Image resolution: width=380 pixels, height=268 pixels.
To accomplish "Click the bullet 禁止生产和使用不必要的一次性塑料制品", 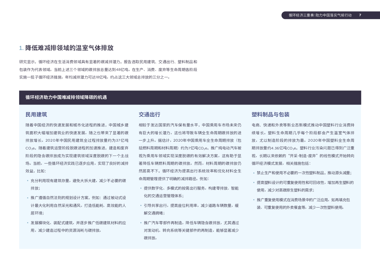I will tap(304, 173).
